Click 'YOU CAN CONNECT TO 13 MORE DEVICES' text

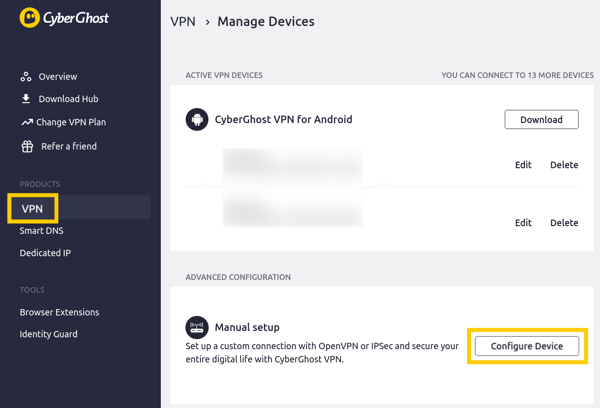[518, 75]
